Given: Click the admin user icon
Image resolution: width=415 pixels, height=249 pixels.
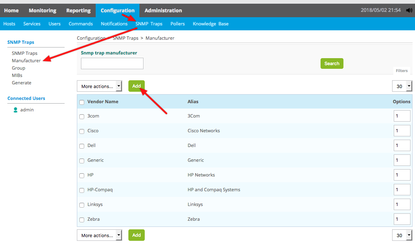Looking at the screenshot, I should click(x=16, y=110).
